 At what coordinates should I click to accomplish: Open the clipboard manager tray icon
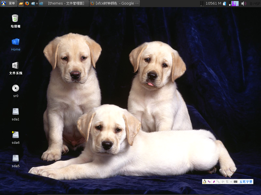[225, 4]
